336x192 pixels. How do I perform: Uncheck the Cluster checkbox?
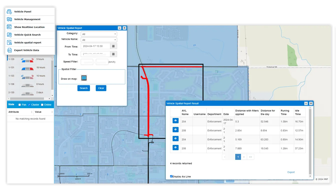coord(29,105)
